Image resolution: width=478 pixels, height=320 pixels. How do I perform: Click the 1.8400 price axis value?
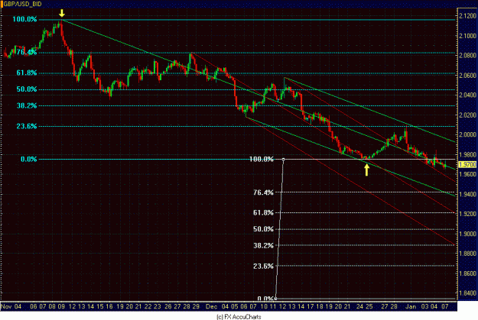click(467, 293)
